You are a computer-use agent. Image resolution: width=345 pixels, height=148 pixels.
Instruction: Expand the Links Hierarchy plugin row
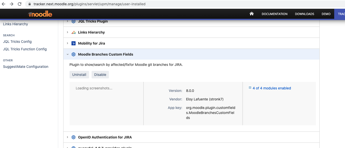pos(67,32)
